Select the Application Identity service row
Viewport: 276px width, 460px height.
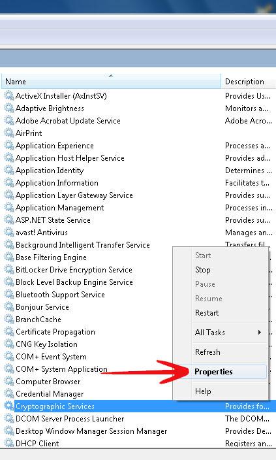point(138,171)
